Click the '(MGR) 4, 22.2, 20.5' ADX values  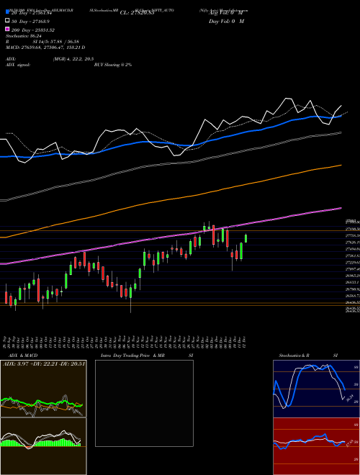[73, 59]
